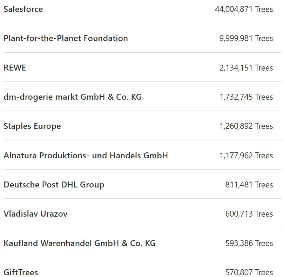Open Vladislav Urazov's profile entry
Viewport: 283px width, 277px height.
point(35,214)
